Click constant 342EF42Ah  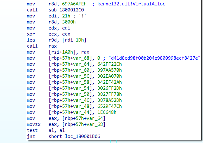coord(109,82)
